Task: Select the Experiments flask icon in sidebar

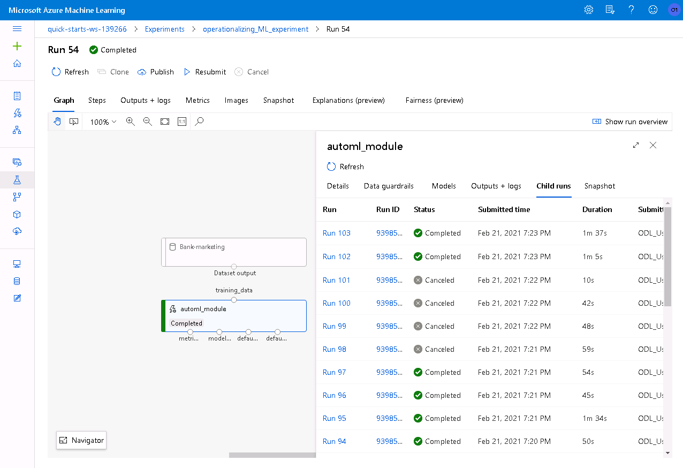Action: pos(17,180)
